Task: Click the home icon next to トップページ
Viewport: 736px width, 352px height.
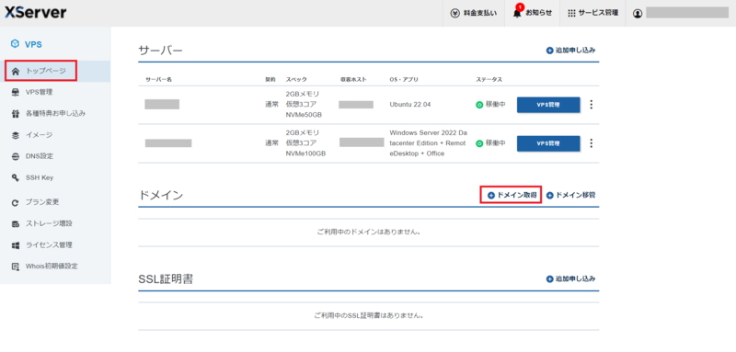Action: [x=16, y=72]
